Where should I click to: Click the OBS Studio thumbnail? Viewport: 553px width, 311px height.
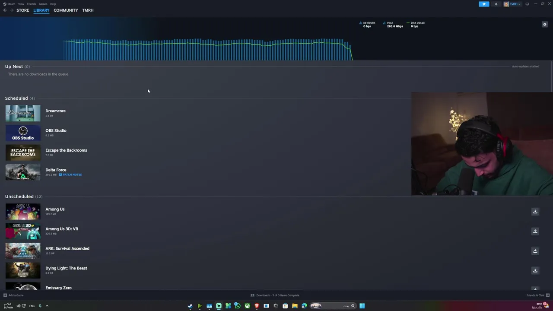(23, 133)
